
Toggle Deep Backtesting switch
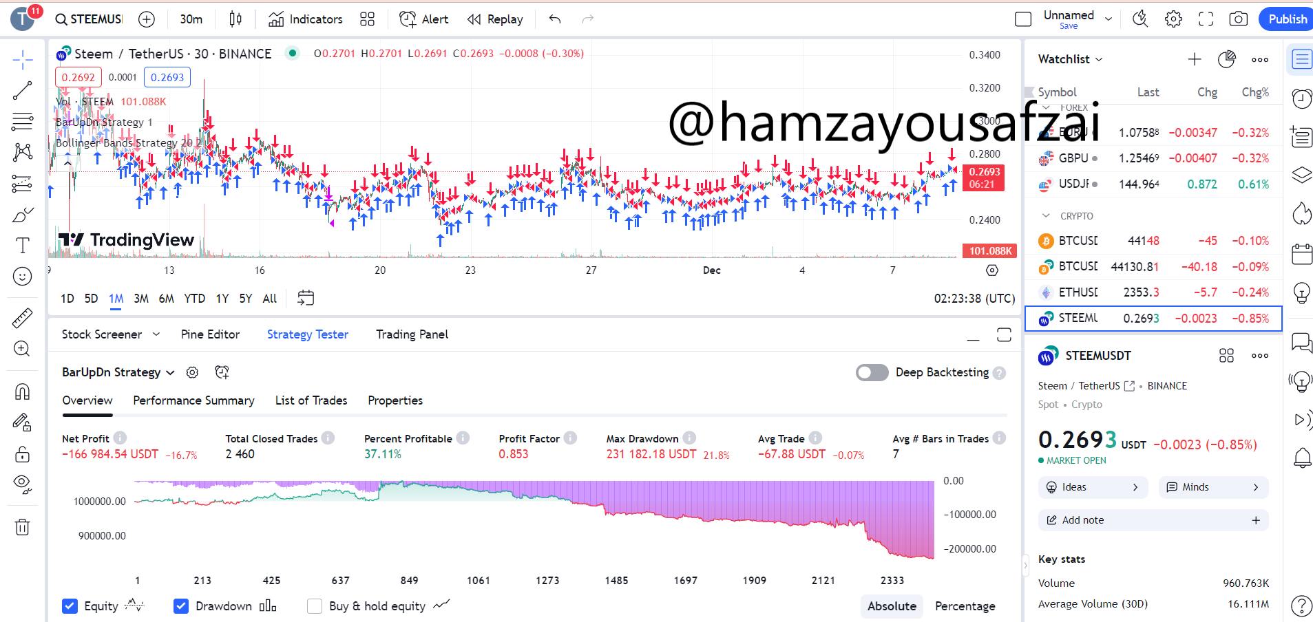(x=872, y=372)
